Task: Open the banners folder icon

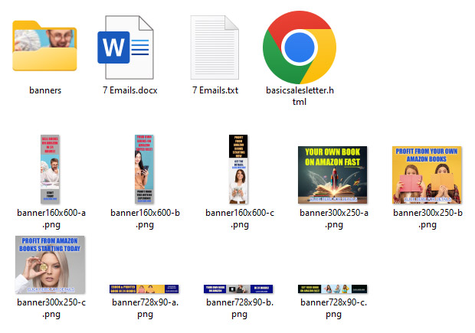Action: tap(44, 46)
